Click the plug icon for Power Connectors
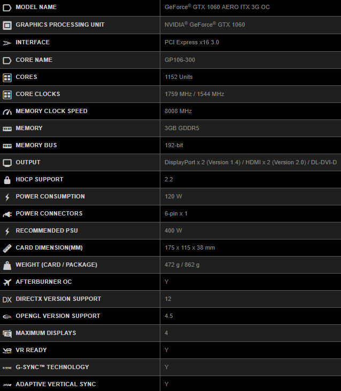The width and height of the screenshot is (341, 391). pos(7,214)
